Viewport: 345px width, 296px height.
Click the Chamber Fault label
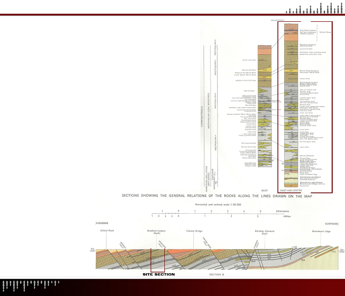(256, 244)
